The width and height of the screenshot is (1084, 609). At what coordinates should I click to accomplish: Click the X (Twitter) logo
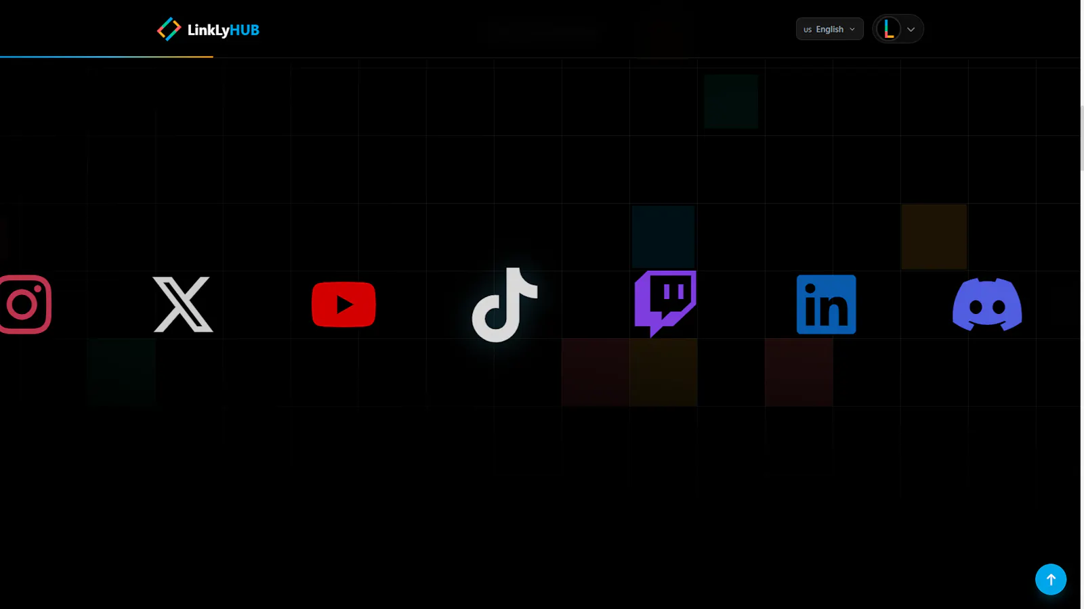pyautogui.click(x=183, y=304)
